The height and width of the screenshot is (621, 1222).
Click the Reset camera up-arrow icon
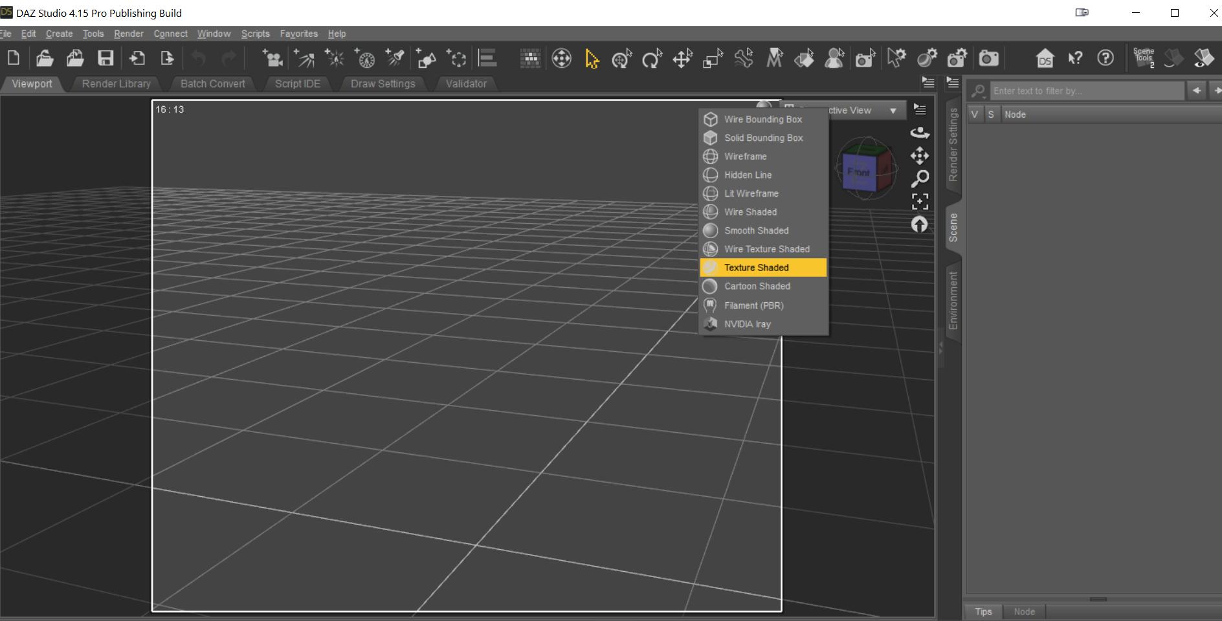920,224
